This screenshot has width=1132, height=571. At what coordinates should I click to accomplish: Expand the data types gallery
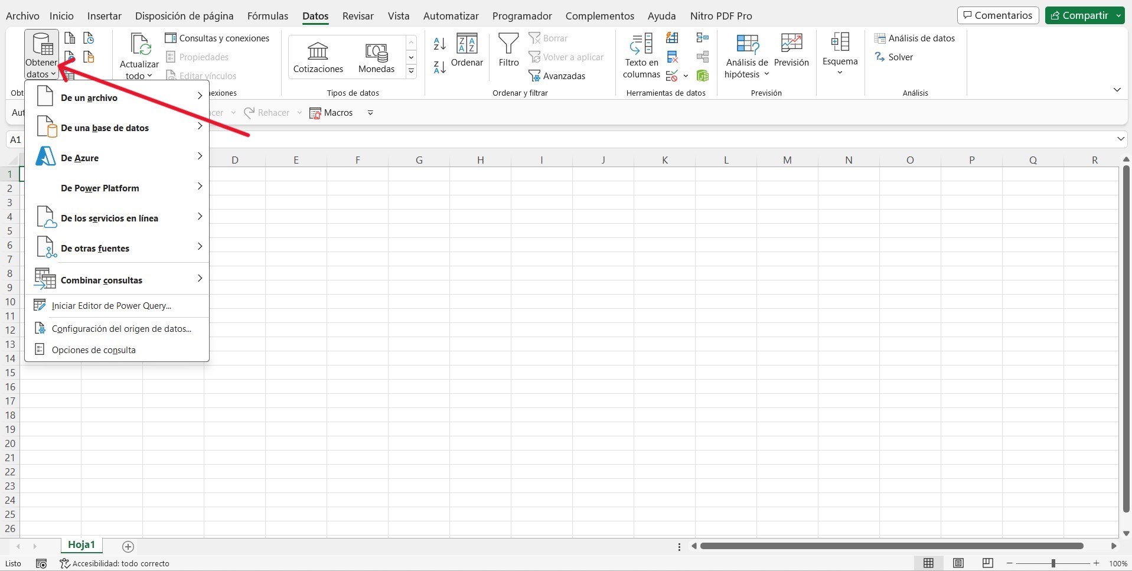(411, 71)
